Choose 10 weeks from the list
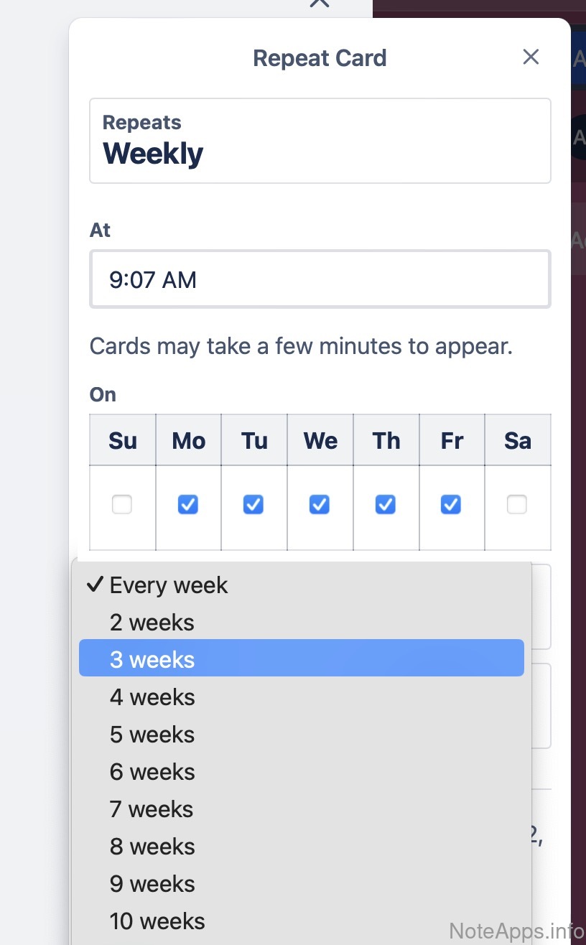The height and width of the screenshot is (945, 586). 157,921
